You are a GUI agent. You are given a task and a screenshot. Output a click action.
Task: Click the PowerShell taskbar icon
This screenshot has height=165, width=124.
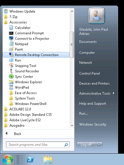(x=30, y=159)
